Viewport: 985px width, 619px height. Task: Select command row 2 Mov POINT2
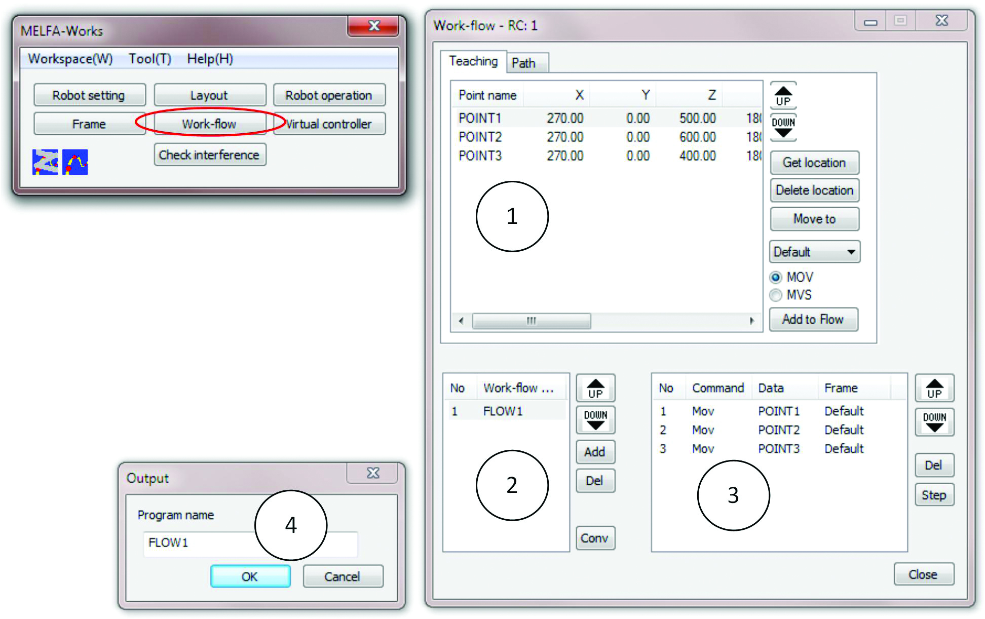coord(778,430)
